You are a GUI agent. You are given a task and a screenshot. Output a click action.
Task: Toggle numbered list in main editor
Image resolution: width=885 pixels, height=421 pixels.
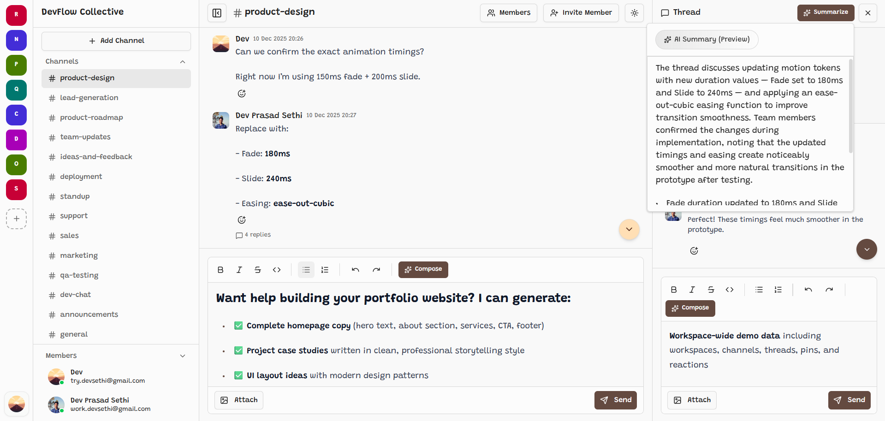pyautogui.click(x=325, y=270)
